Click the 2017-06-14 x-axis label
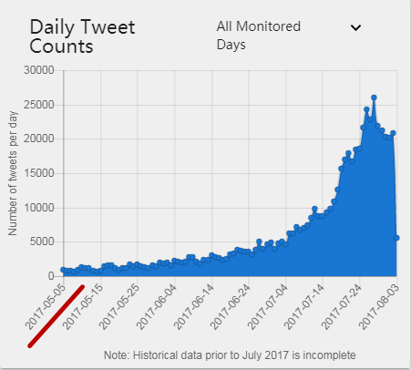The width and height of the screenshot is (411, 370). pyautogui.click(x=193, y=307)
